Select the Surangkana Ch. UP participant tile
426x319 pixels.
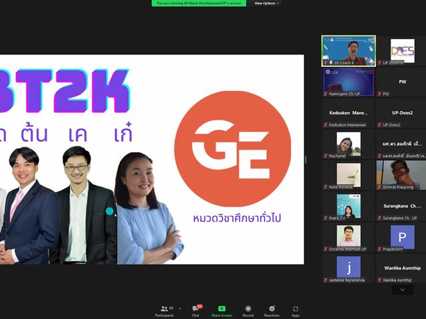(401, 207)
